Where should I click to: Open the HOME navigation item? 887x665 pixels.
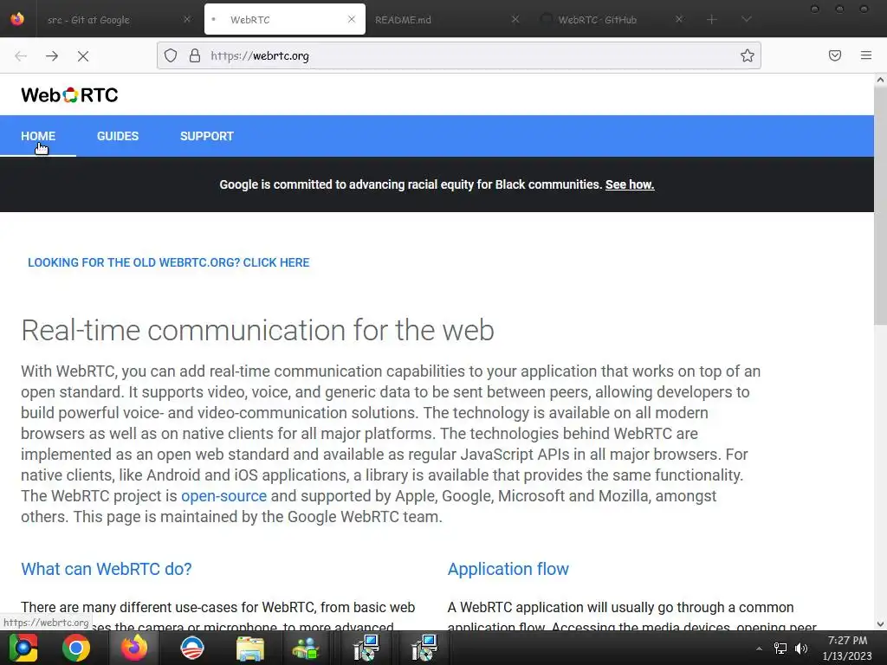[38, 136]
